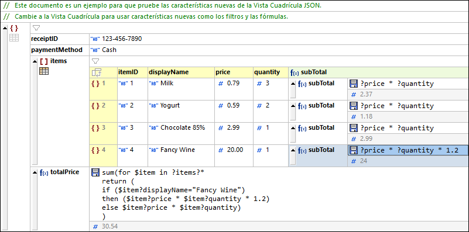Click the object icon of row 4
469x232 pixels.
[x=95, y=150]
